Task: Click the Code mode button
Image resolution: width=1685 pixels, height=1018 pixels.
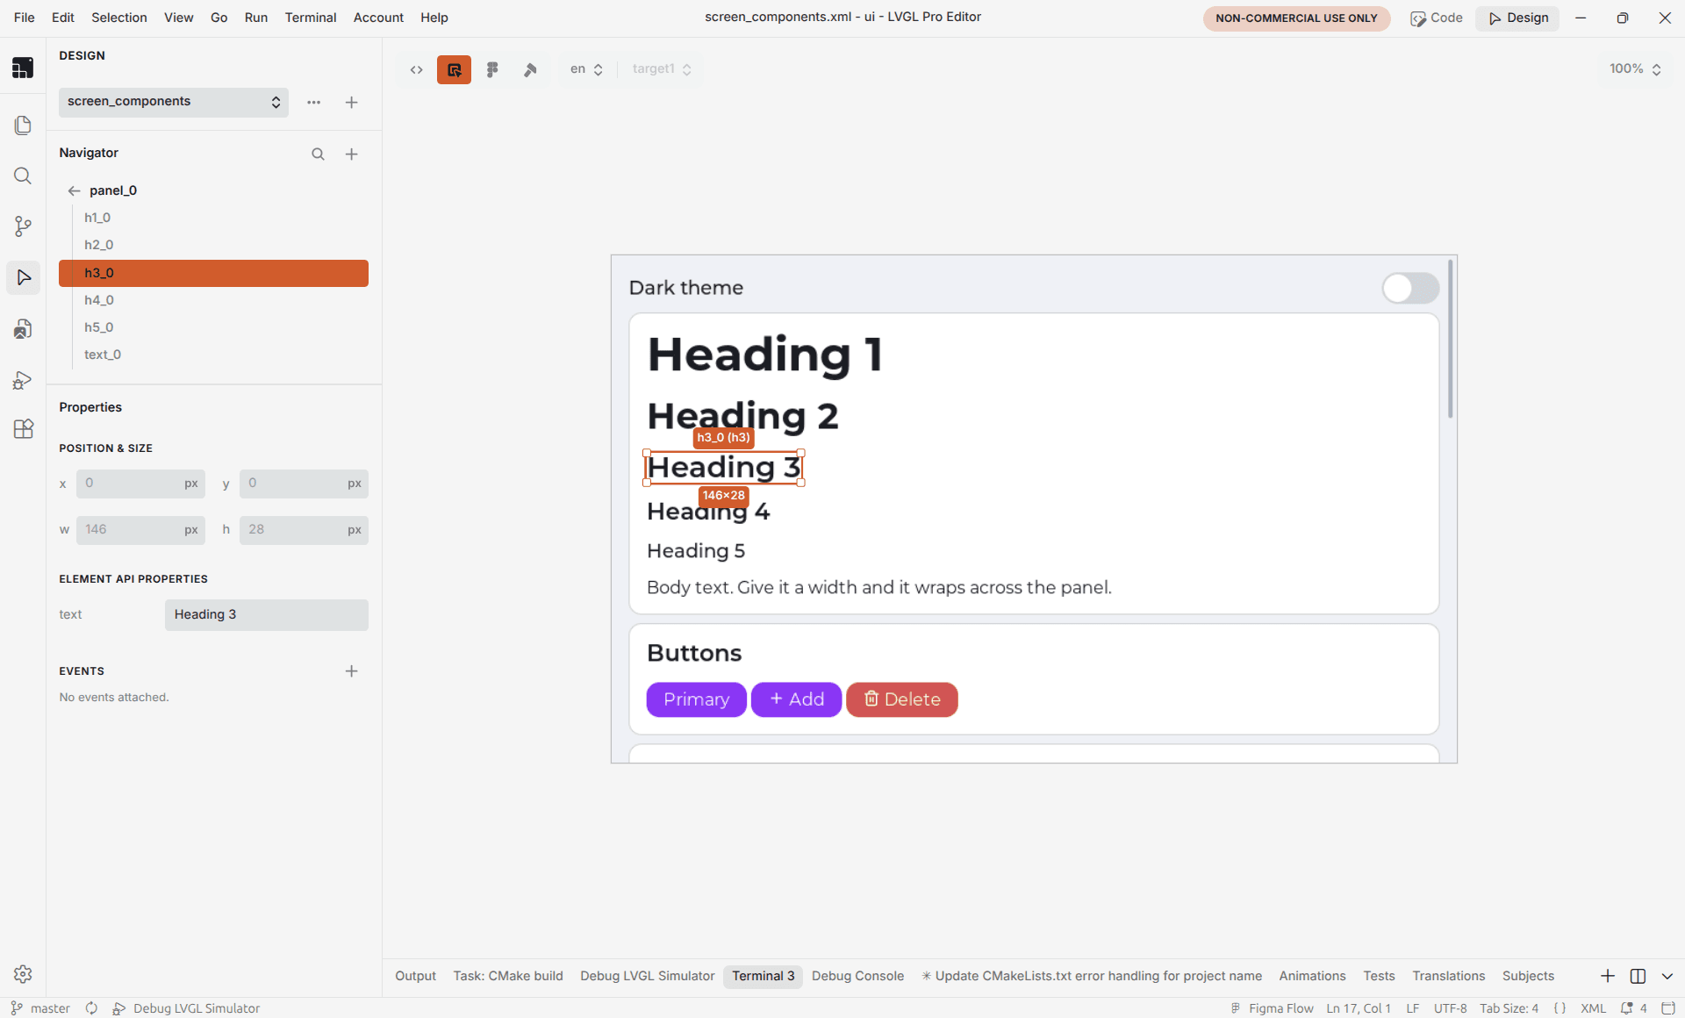Action: pos(1436,18)
